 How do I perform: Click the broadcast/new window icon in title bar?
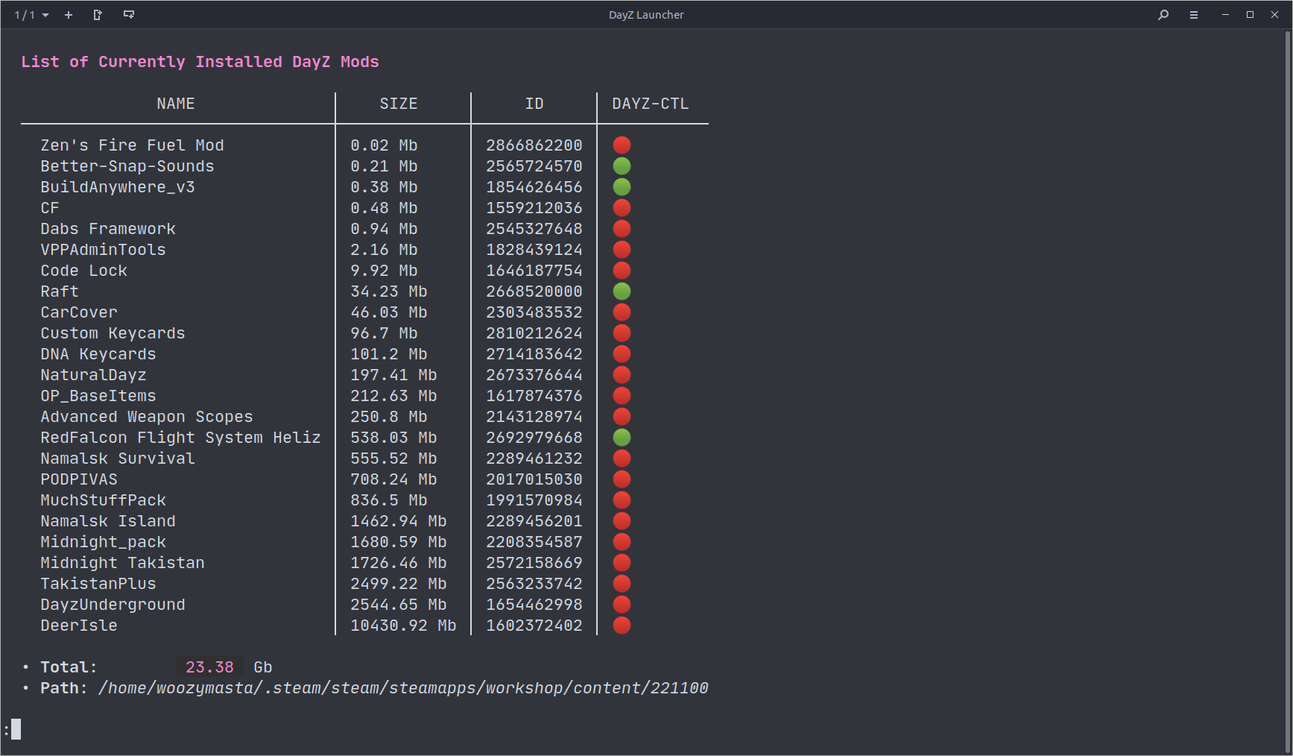(x=129, y=15)
